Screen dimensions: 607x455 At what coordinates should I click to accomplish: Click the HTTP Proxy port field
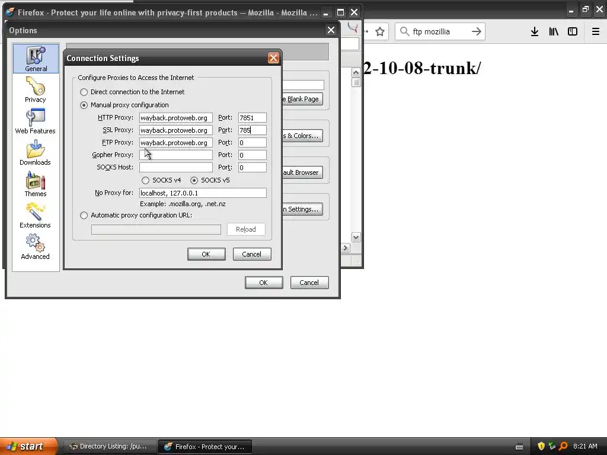[253, 118]
